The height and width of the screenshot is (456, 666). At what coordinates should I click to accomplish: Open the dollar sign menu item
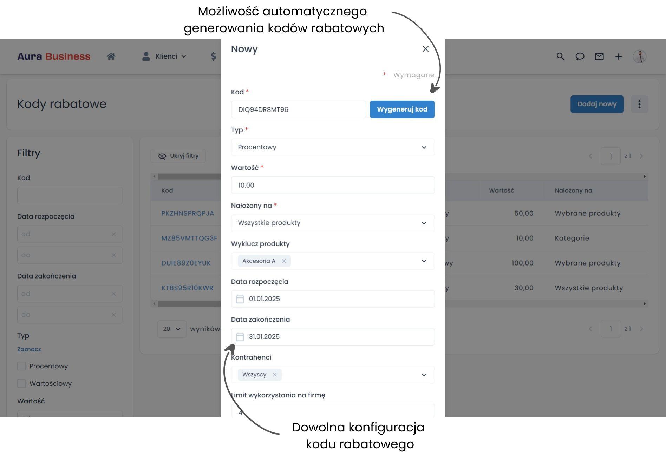coord(213,56)
